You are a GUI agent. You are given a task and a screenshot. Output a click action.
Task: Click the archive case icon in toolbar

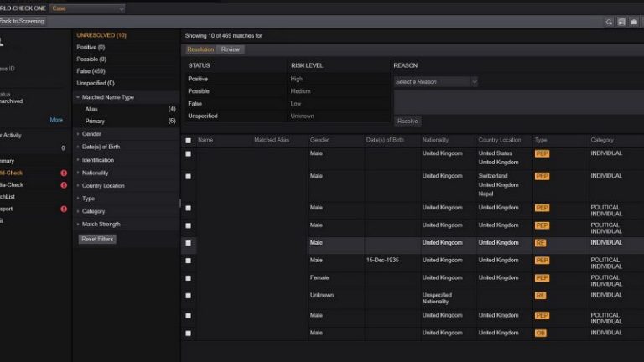coord(634,22)
